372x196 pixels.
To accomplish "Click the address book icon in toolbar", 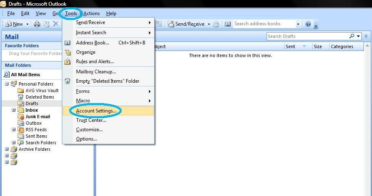I will click(x=228, y=24).
